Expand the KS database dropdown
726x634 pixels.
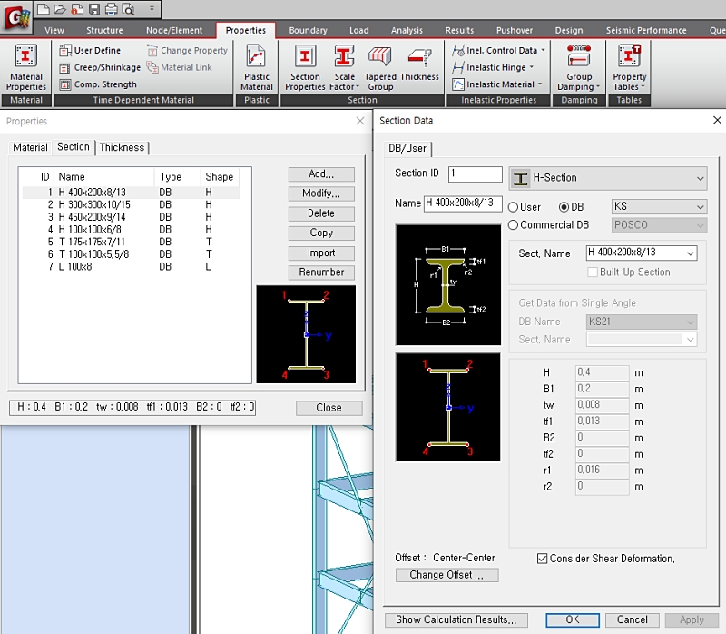point(659,207)
